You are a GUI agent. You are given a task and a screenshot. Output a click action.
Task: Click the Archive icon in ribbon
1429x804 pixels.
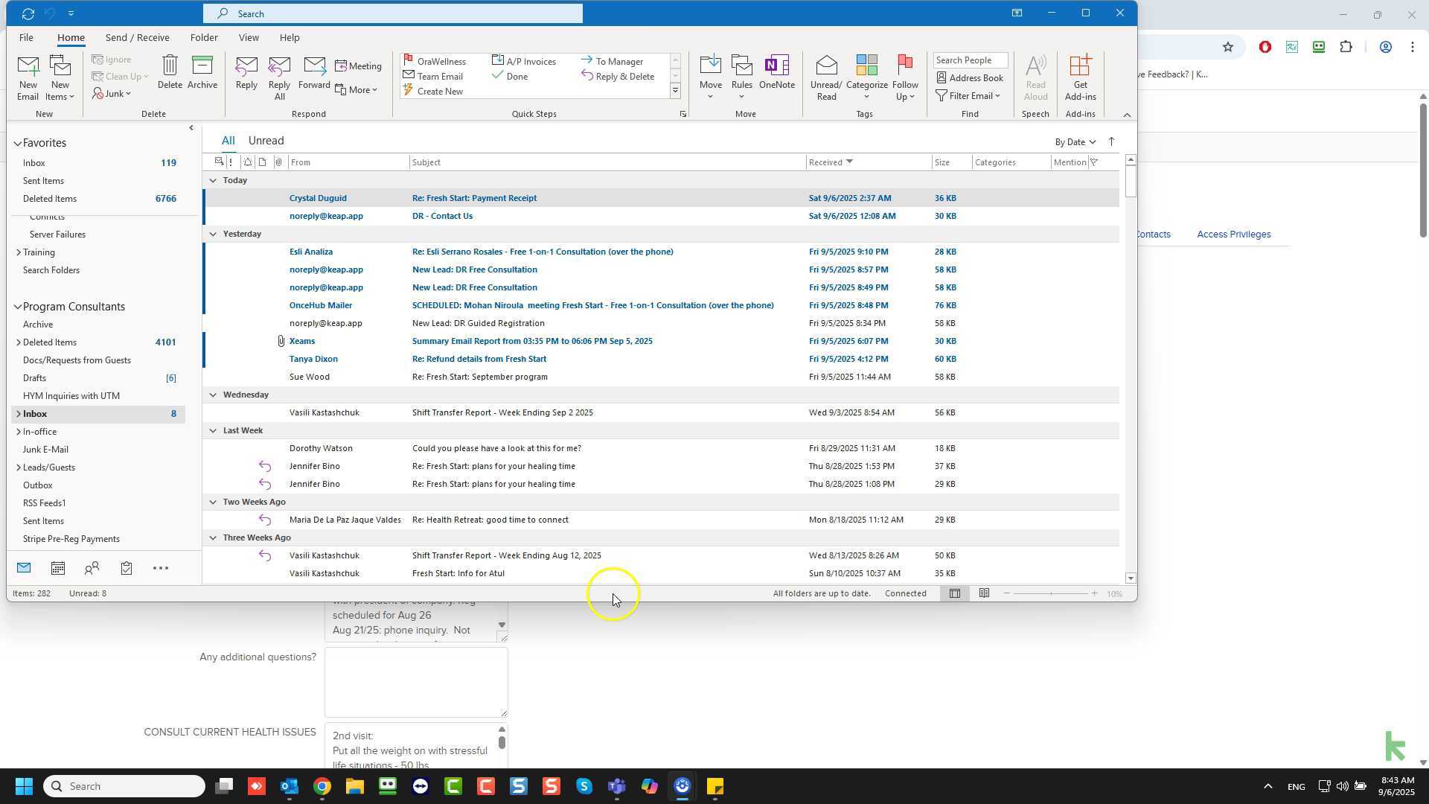(202, 72)
